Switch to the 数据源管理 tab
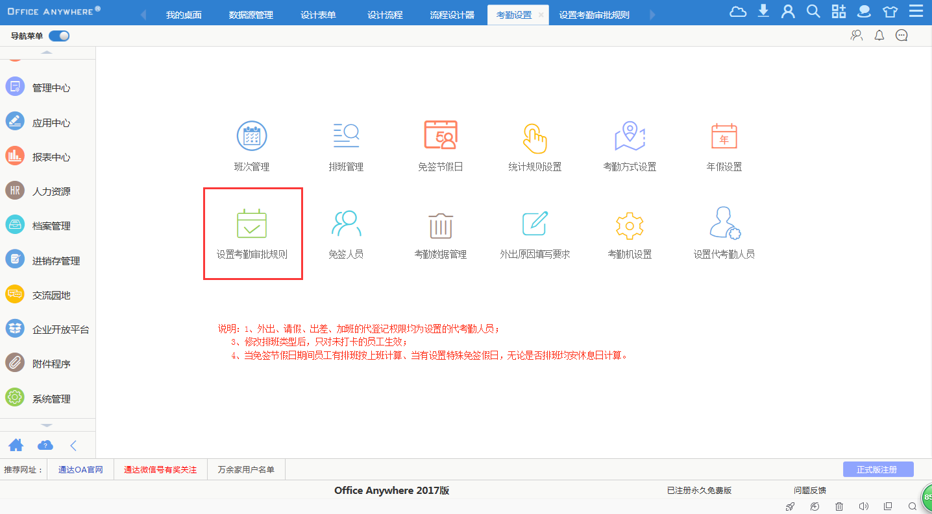The width and height of the screenshot is (932, 514). tap(251, 15)
